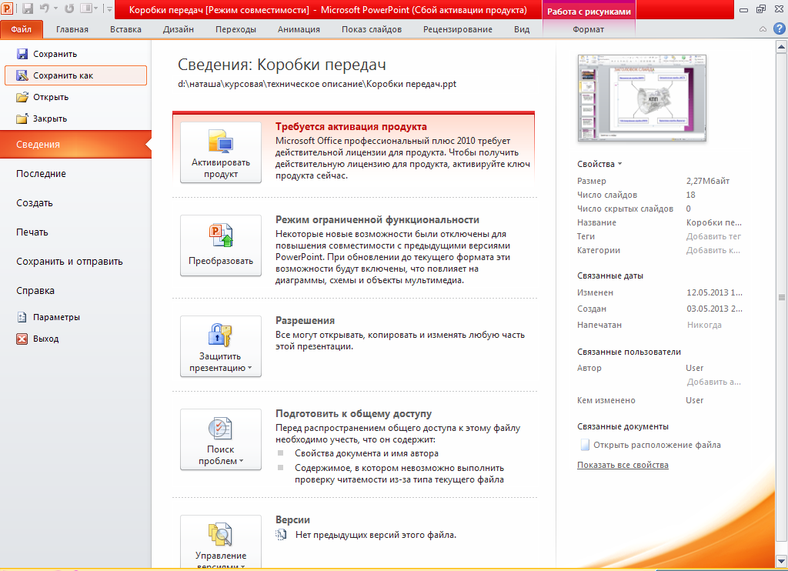Image resolution: width=788 pixels, height=571 pixels.
Task: Switch to the Рецензирование tab
Action: (x=458, y=29)
